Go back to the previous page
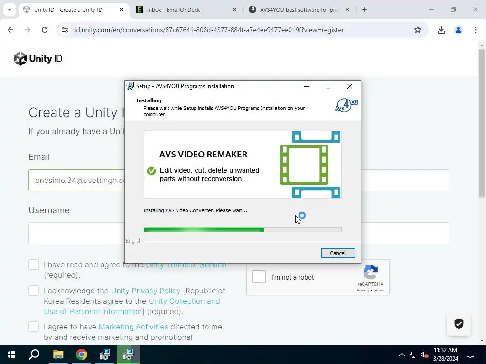486x364 pixels. [10, 30]
